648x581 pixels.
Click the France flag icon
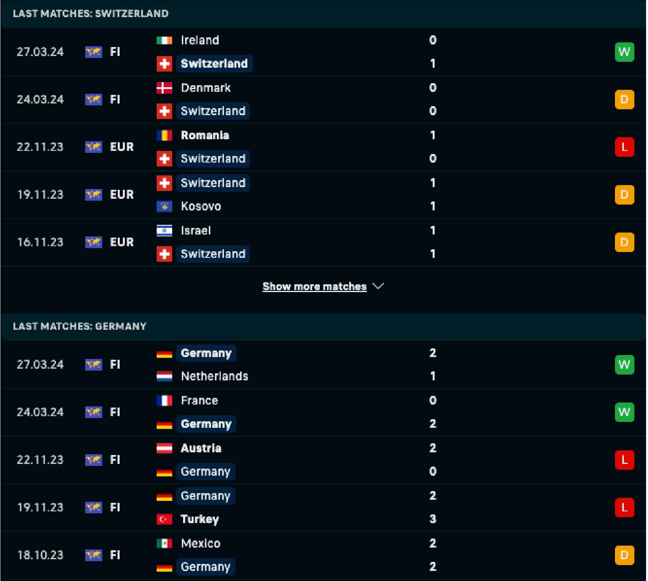(x=164, y=401)
